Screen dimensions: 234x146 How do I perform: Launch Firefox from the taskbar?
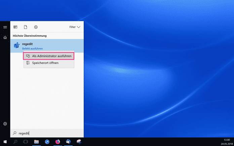[57, 142]
